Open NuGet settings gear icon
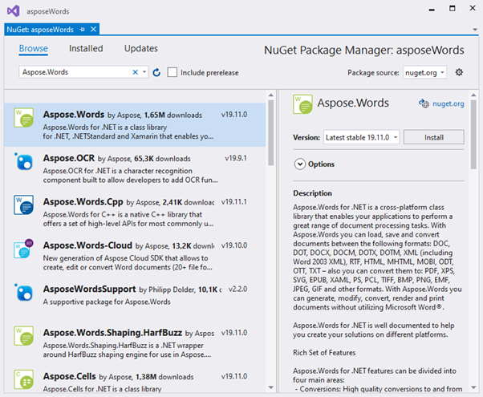 pyautogui.click(x=459, y=72)
